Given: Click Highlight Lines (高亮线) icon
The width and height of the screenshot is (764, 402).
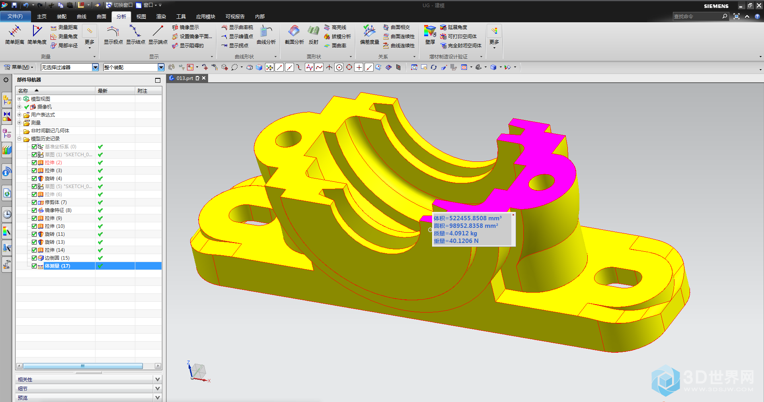Looking at the screenshot, I should tap(327, 27).
